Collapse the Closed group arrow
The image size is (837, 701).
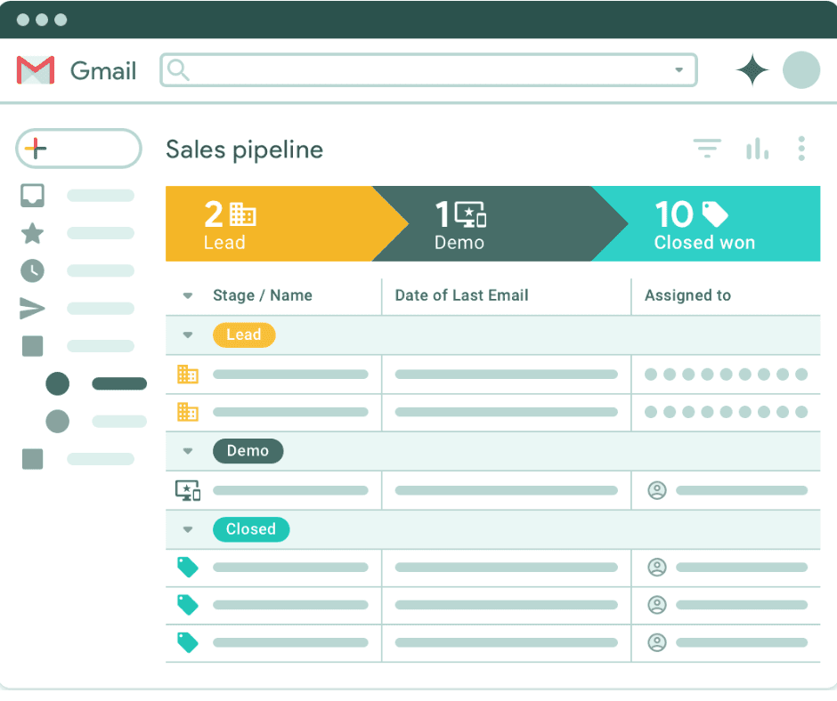187,529
